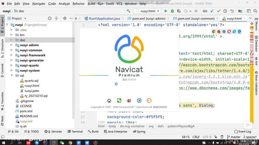Open the TODO tool window
The height and width of the screenshot is (145, 259).
coord(31,131)
